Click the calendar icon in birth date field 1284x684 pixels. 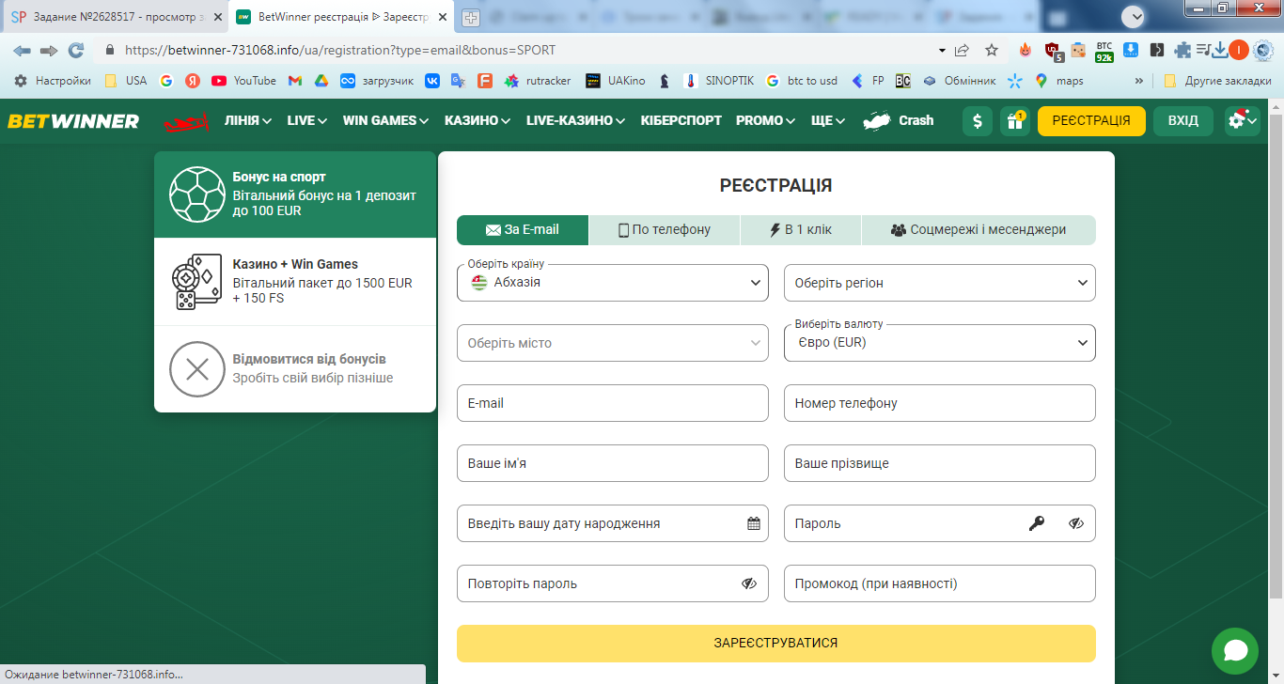754,523
